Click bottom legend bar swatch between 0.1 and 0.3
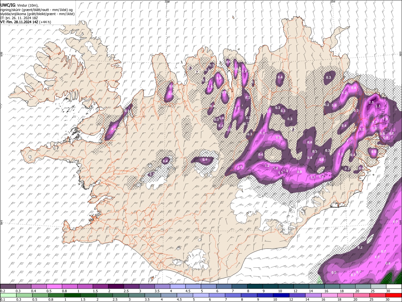402x302 pixels. (x=8, y=295)
